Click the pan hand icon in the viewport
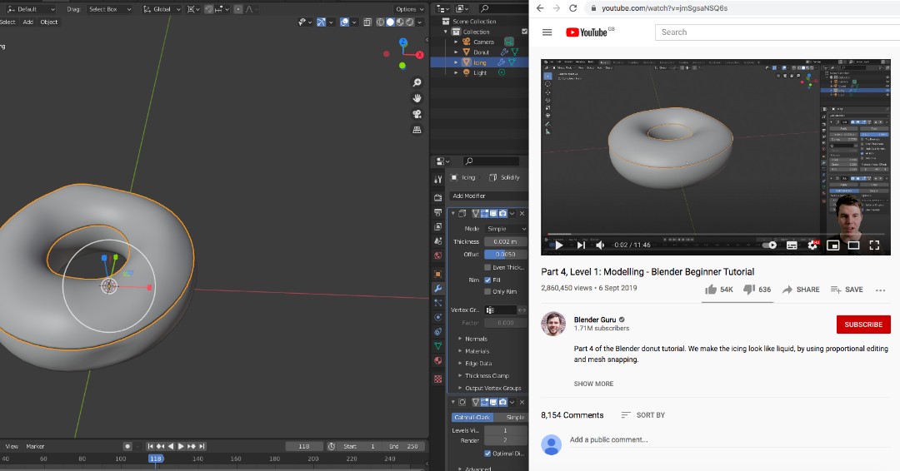900x471 pixels. [x=417, y=98]
